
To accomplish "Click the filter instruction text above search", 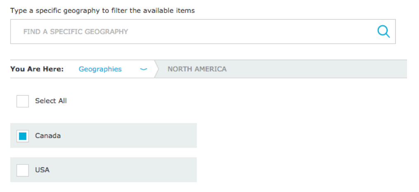I will click(x=102, y=11).
